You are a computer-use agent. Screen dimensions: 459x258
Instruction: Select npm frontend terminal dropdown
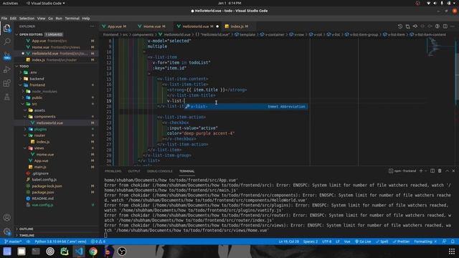click(x=402, y=171)
